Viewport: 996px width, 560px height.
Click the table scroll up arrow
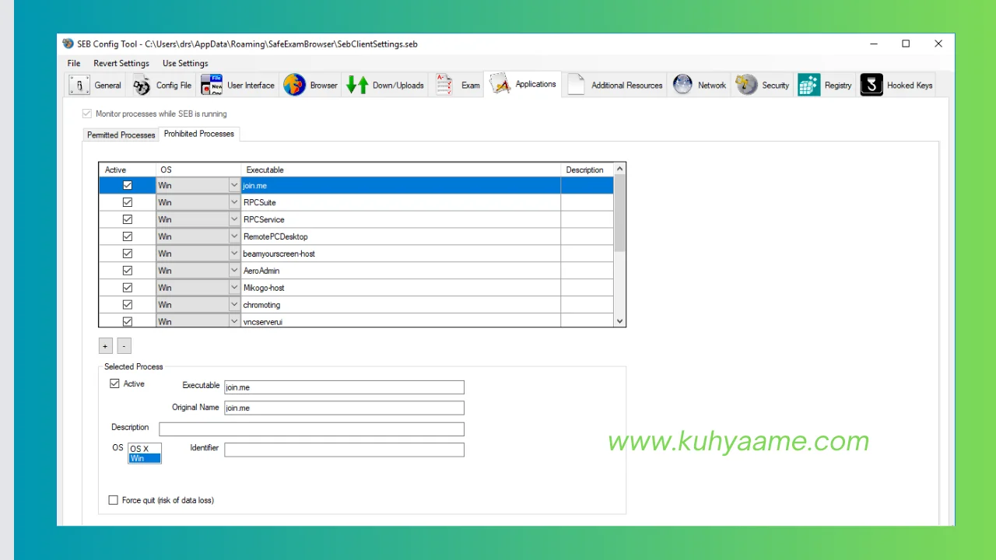[620, 169]
